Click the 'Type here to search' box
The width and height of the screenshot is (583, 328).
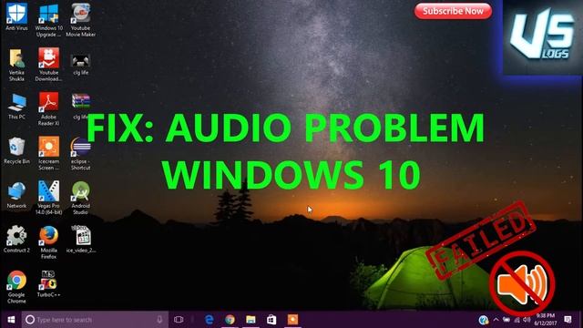coord(95,320)
